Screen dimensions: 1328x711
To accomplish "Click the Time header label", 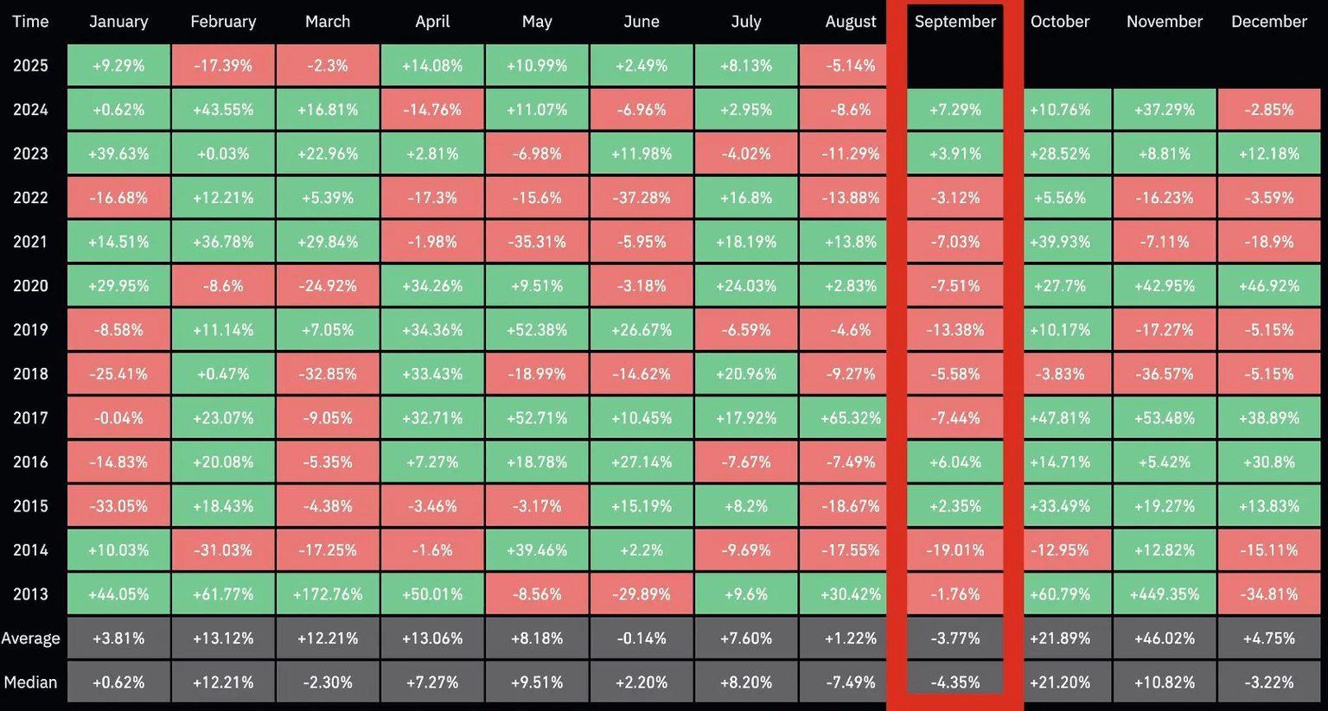I will 30,22.
